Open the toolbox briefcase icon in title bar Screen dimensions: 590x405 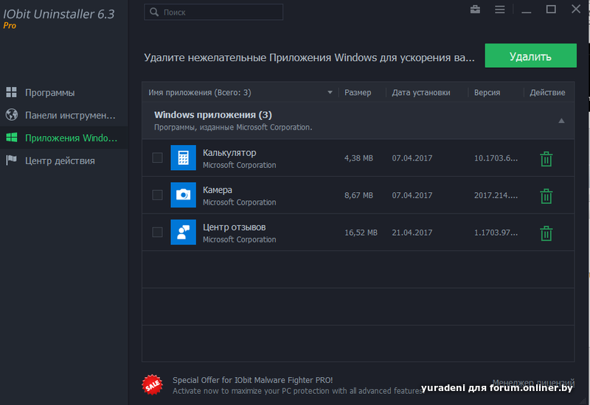(475, 10)
